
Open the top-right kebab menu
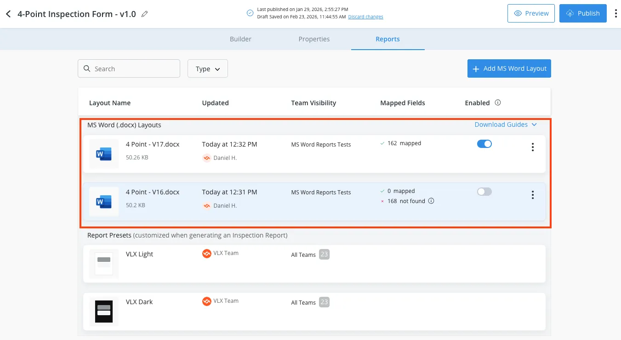(x=616, y=14)
